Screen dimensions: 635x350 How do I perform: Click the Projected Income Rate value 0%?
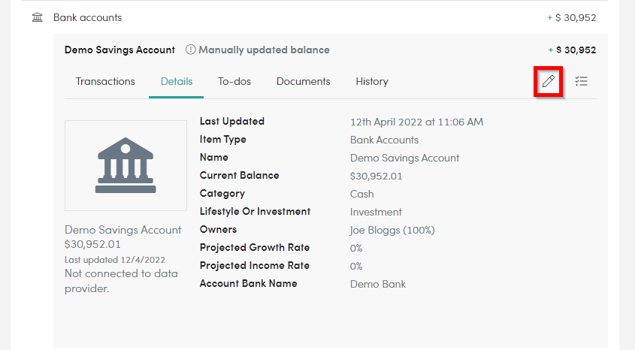[356, 266]
